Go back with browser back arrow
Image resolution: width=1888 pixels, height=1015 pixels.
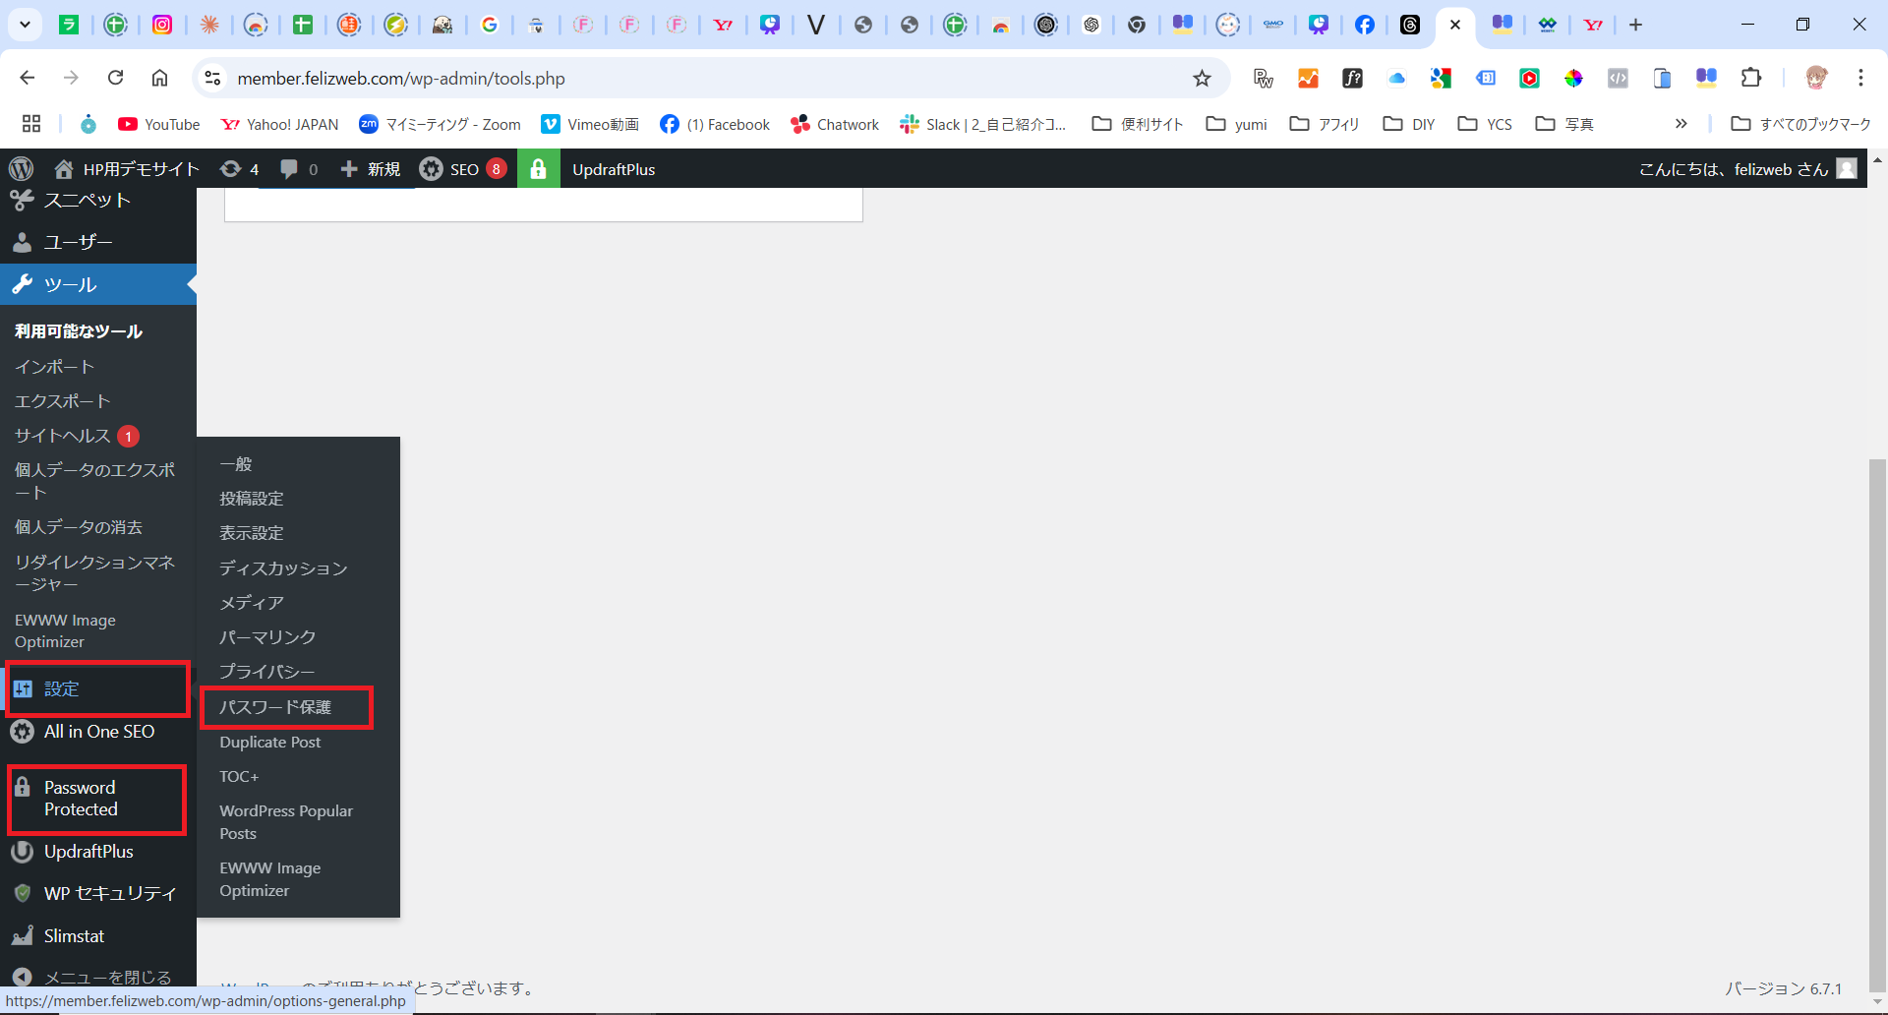click(28, 78)
